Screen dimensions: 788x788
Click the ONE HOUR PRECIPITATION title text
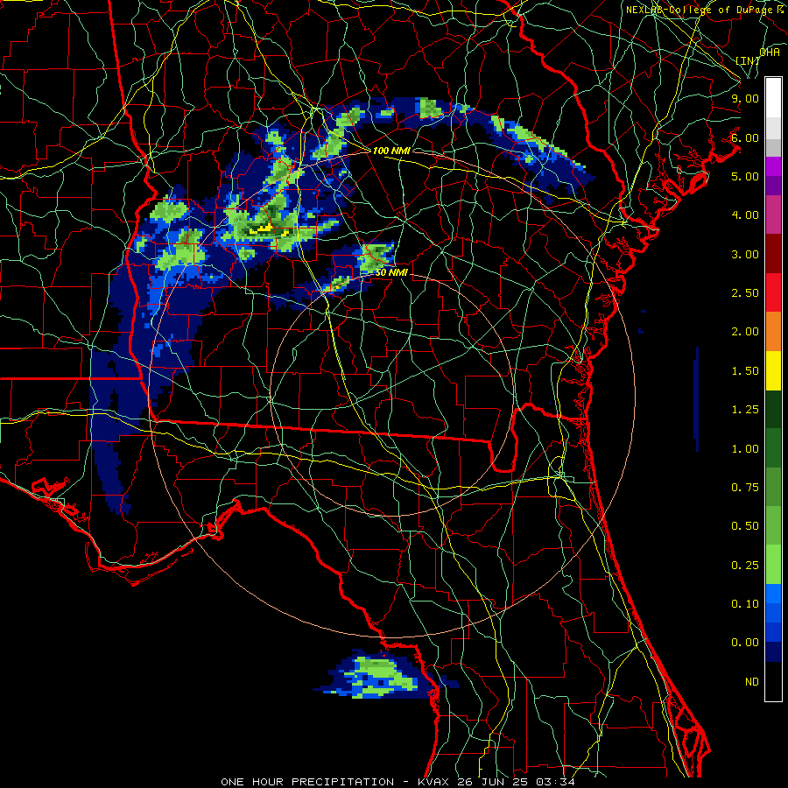pyautogui.click(x=307, y=782)
